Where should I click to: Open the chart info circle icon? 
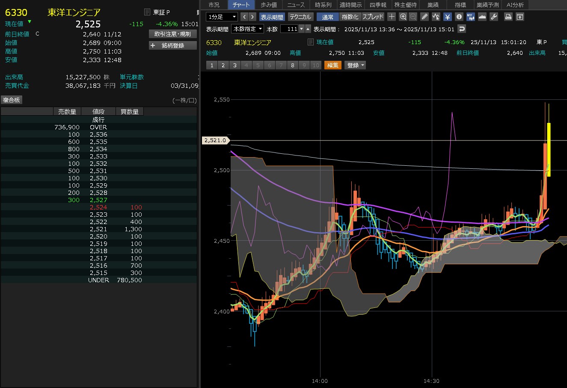pyautogui.click(x=459, y=17)
